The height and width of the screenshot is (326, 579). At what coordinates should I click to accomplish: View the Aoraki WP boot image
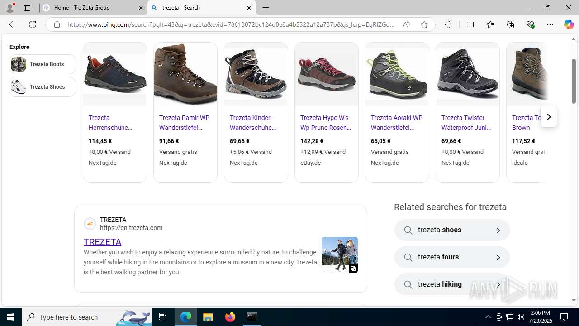point(397,74)
